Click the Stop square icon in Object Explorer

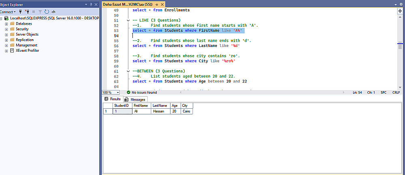click(34, 12)
